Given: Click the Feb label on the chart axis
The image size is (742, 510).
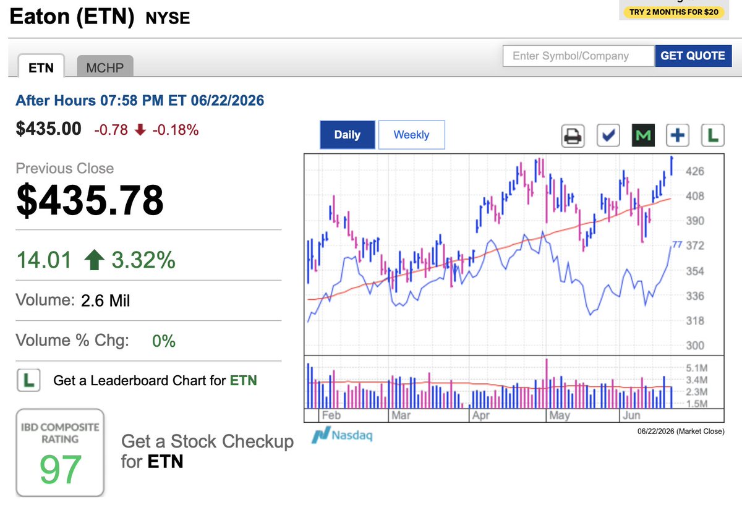Looking at the screenshot, I should click(331, 415).
